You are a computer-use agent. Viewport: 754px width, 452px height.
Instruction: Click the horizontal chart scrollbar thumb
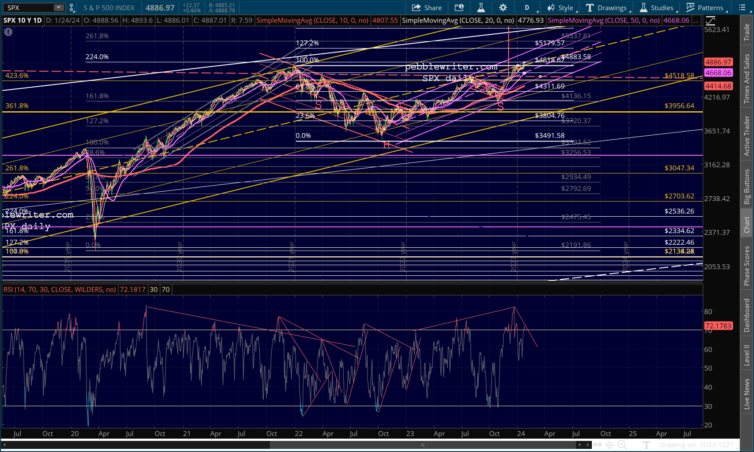click(x=422, y=444)
